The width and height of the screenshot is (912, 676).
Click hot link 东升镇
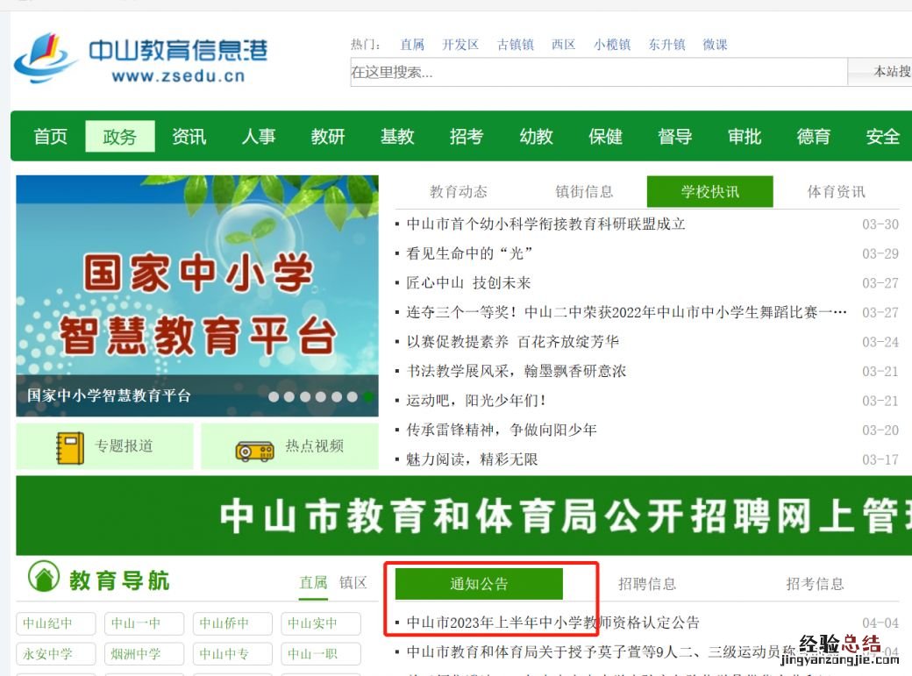[x=666, y=45]
